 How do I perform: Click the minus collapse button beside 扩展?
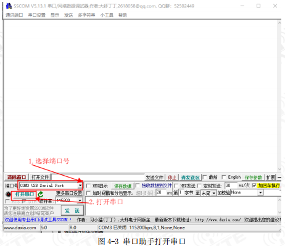[x=279, y=178]
